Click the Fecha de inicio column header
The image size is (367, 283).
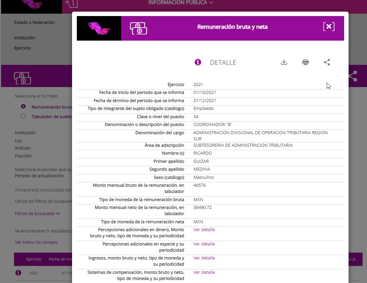point(60,259)
